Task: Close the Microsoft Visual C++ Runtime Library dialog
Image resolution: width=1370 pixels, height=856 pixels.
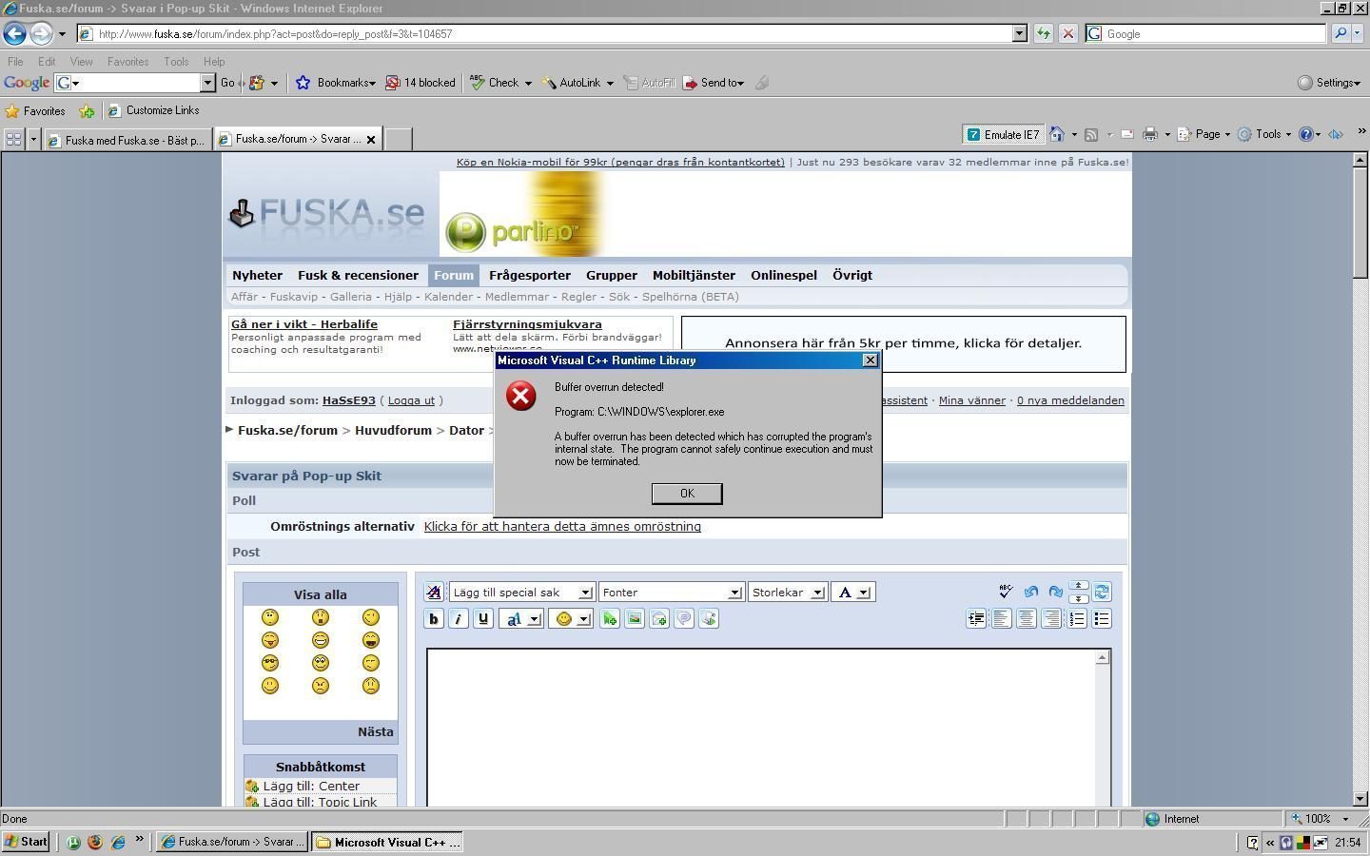Action: click(x=870, y=360)
